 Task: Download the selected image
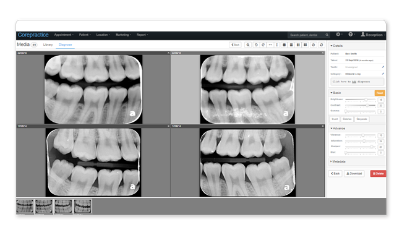tap(354, 174)
